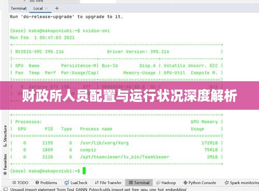Click the 'PID' column header
The height and width of the screenshot is (191, 259).
pos(49,129)
